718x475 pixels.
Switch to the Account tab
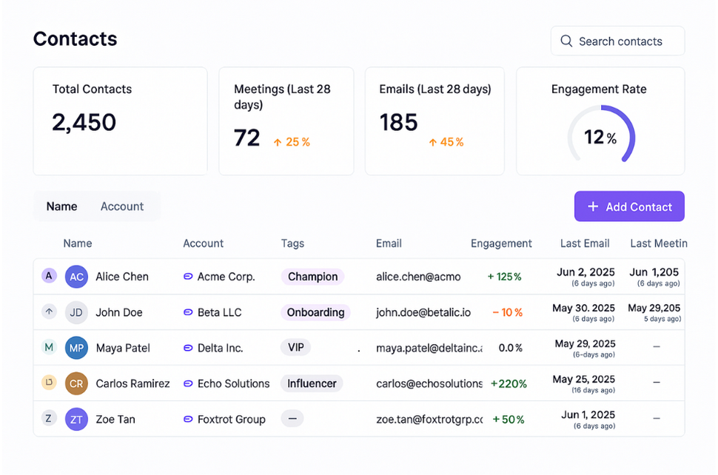tap(122, 206)
